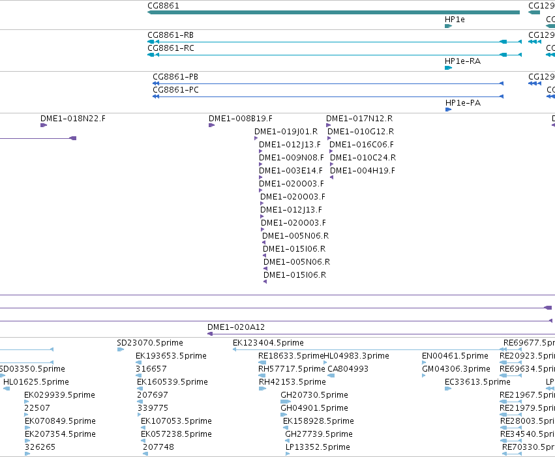Image resolution: width=555 pixels, height=457 pixels.
Task: Select feature DME1-019J01.R
Action: pyautogui.click(x=286, y=132)
